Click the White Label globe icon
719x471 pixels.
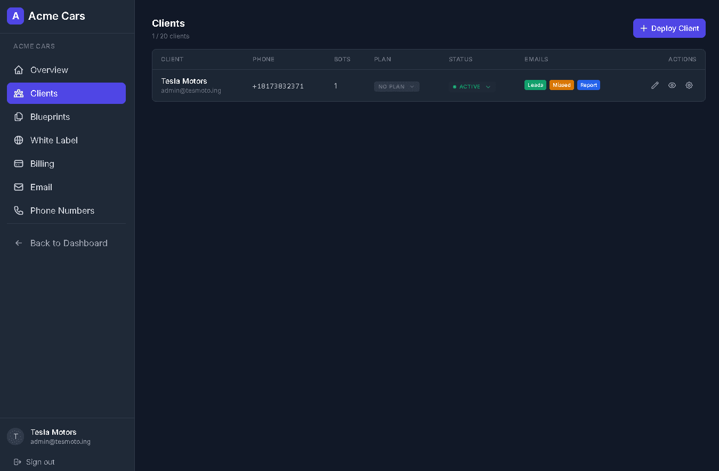click(18, 140)
